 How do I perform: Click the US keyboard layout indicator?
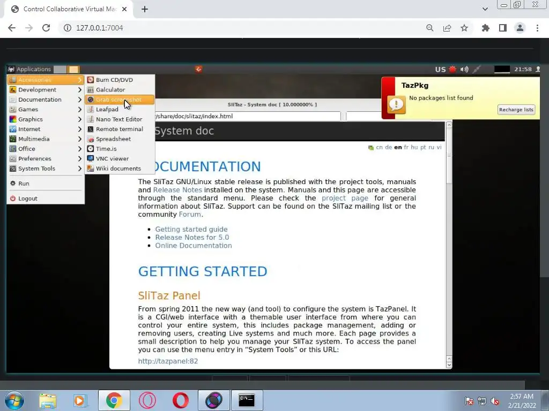click(440, 69)
